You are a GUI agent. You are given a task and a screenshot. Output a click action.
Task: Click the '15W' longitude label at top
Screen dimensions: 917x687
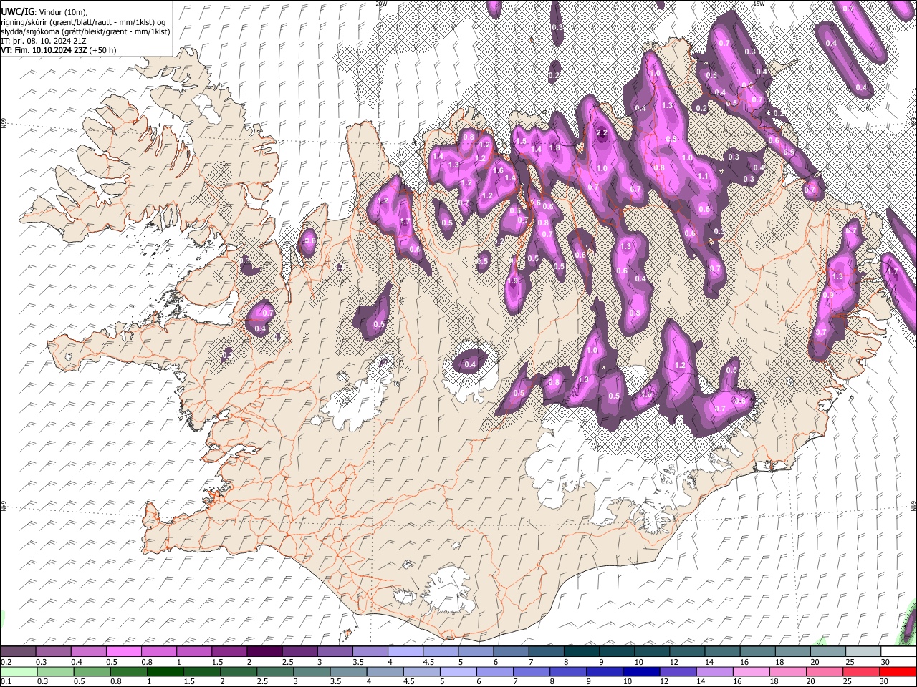(x=759, y=4)
